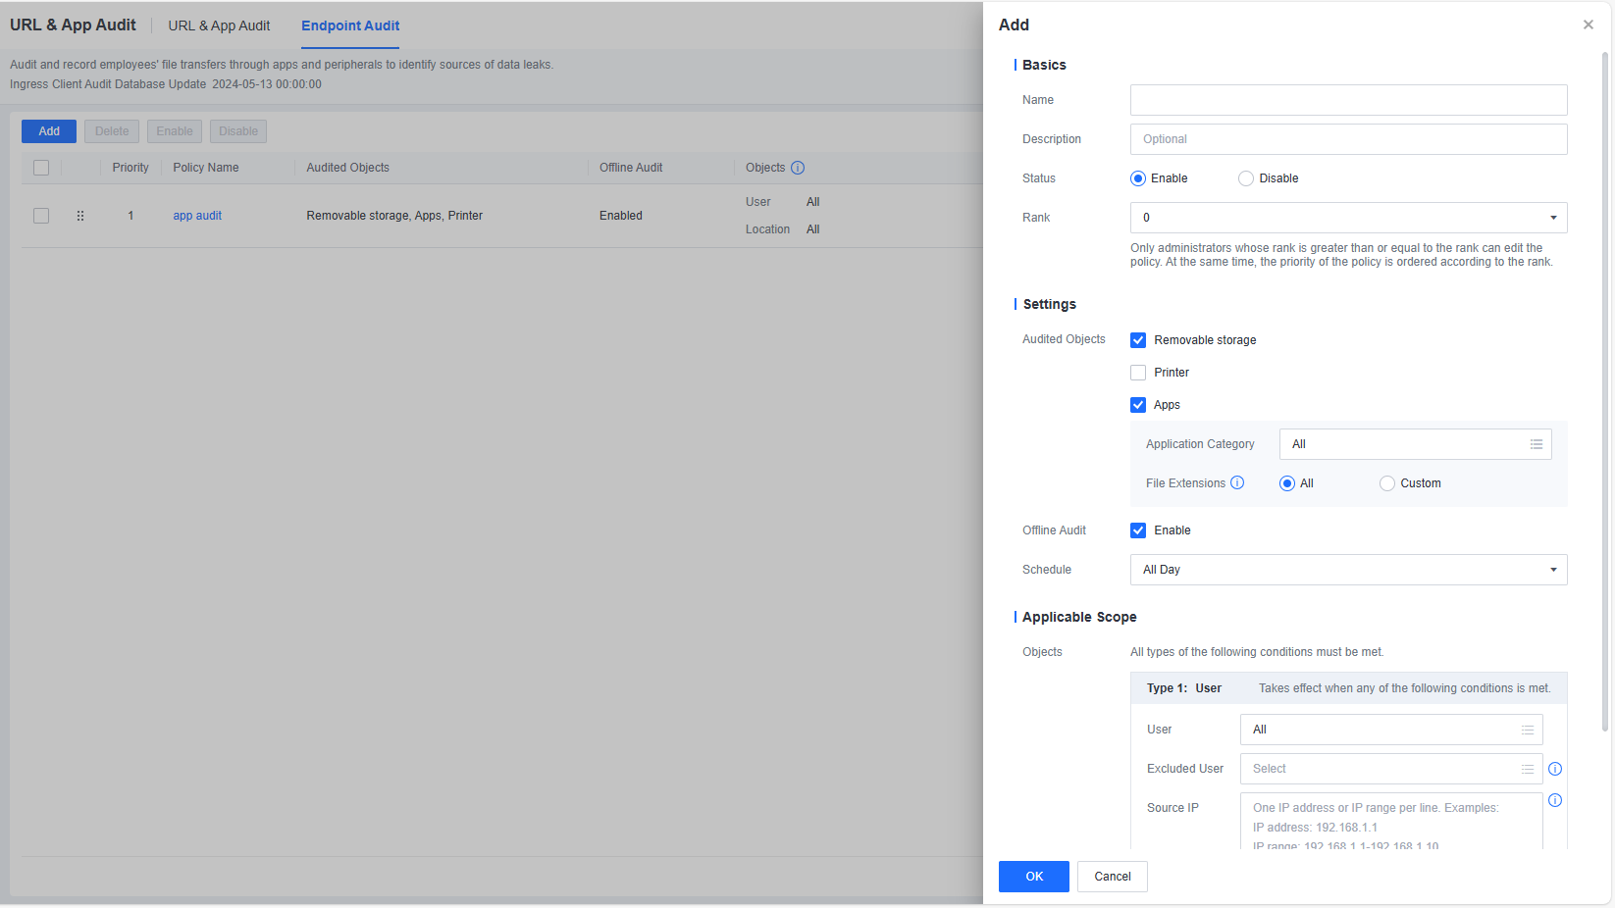This screenshot has height=908, width=1615.
Task: Click the blue Add button
Action: 49,131
